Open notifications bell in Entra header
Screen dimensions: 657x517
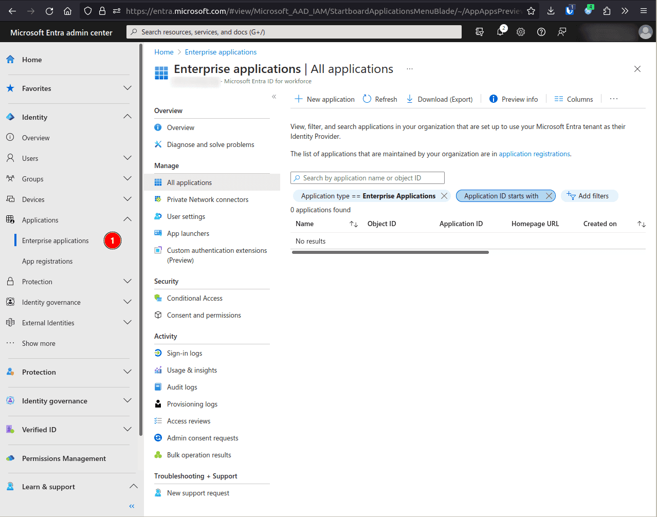500,32
